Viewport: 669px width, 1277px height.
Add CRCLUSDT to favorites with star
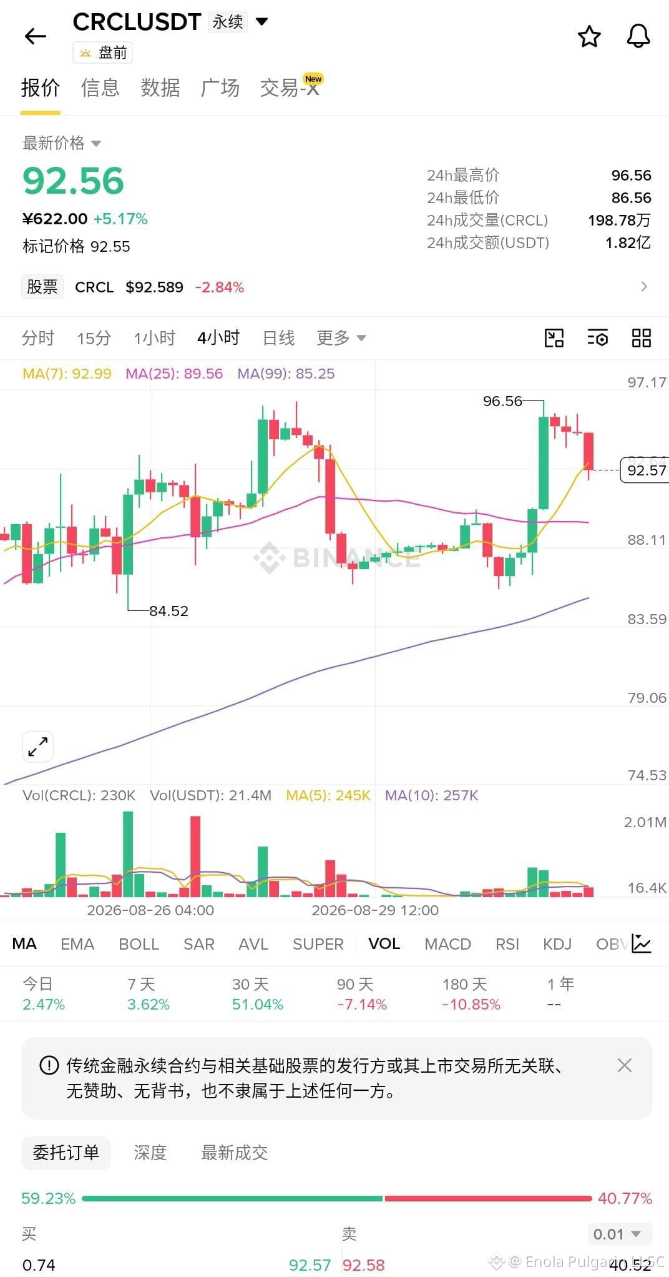(589, 36)
